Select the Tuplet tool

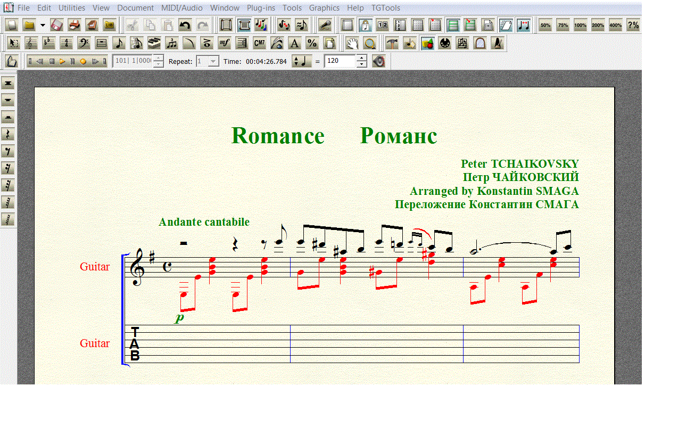(x=171, y=43)
